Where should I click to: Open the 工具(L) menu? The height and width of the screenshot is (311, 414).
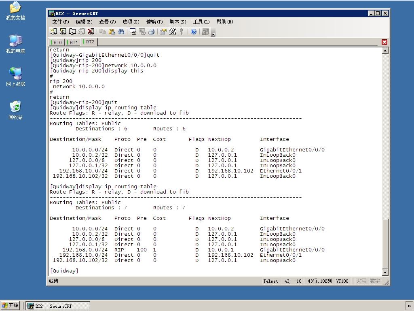tap(201, 22)
